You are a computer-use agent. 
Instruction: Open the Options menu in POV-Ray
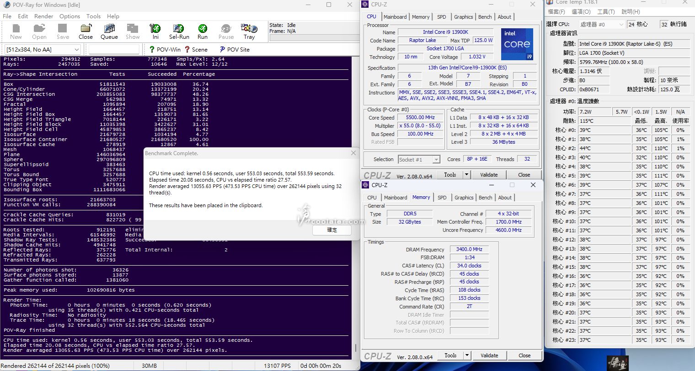[69, 16]
